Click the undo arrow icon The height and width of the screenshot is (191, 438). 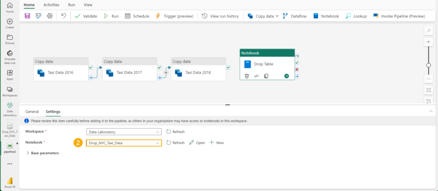click(x=63, y=16)
